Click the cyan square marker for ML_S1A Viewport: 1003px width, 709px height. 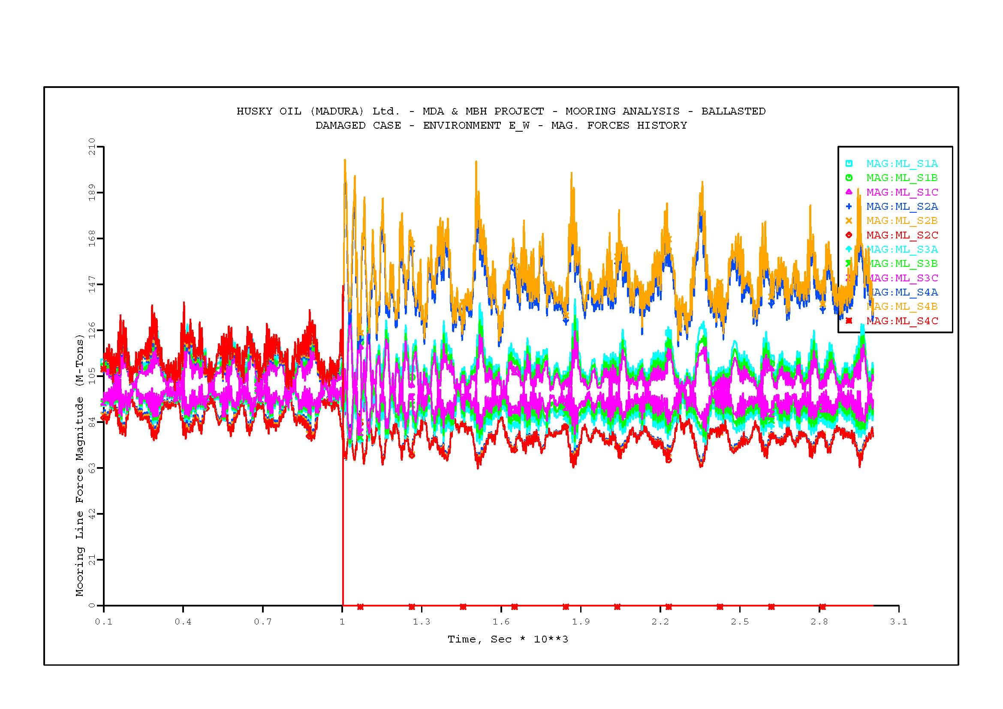848,164
